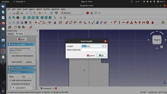Select the External geometry tool
This screenshot has height=94, width=167.
click(97, 22)
